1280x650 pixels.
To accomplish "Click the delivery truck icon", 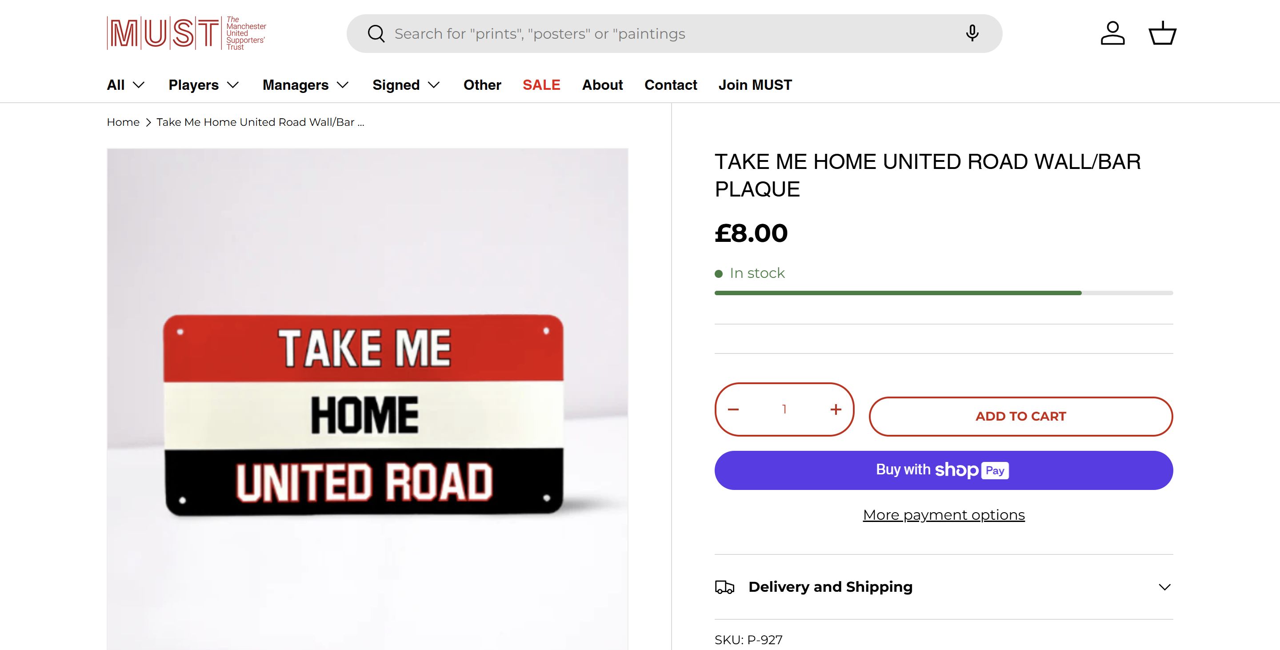I will [724, 587].
